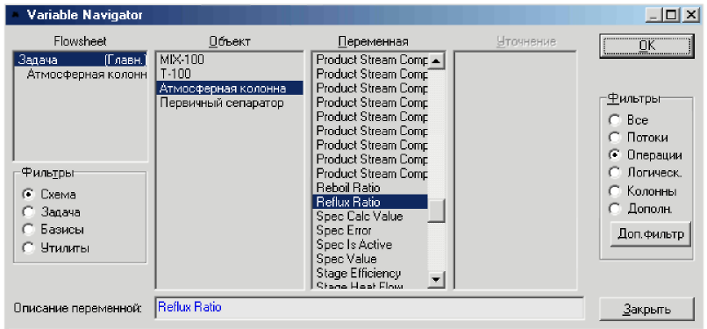The width and height of the screenshot is (707, 329).
Task: Switch filter to Потоки
Action: pos(614,138)
